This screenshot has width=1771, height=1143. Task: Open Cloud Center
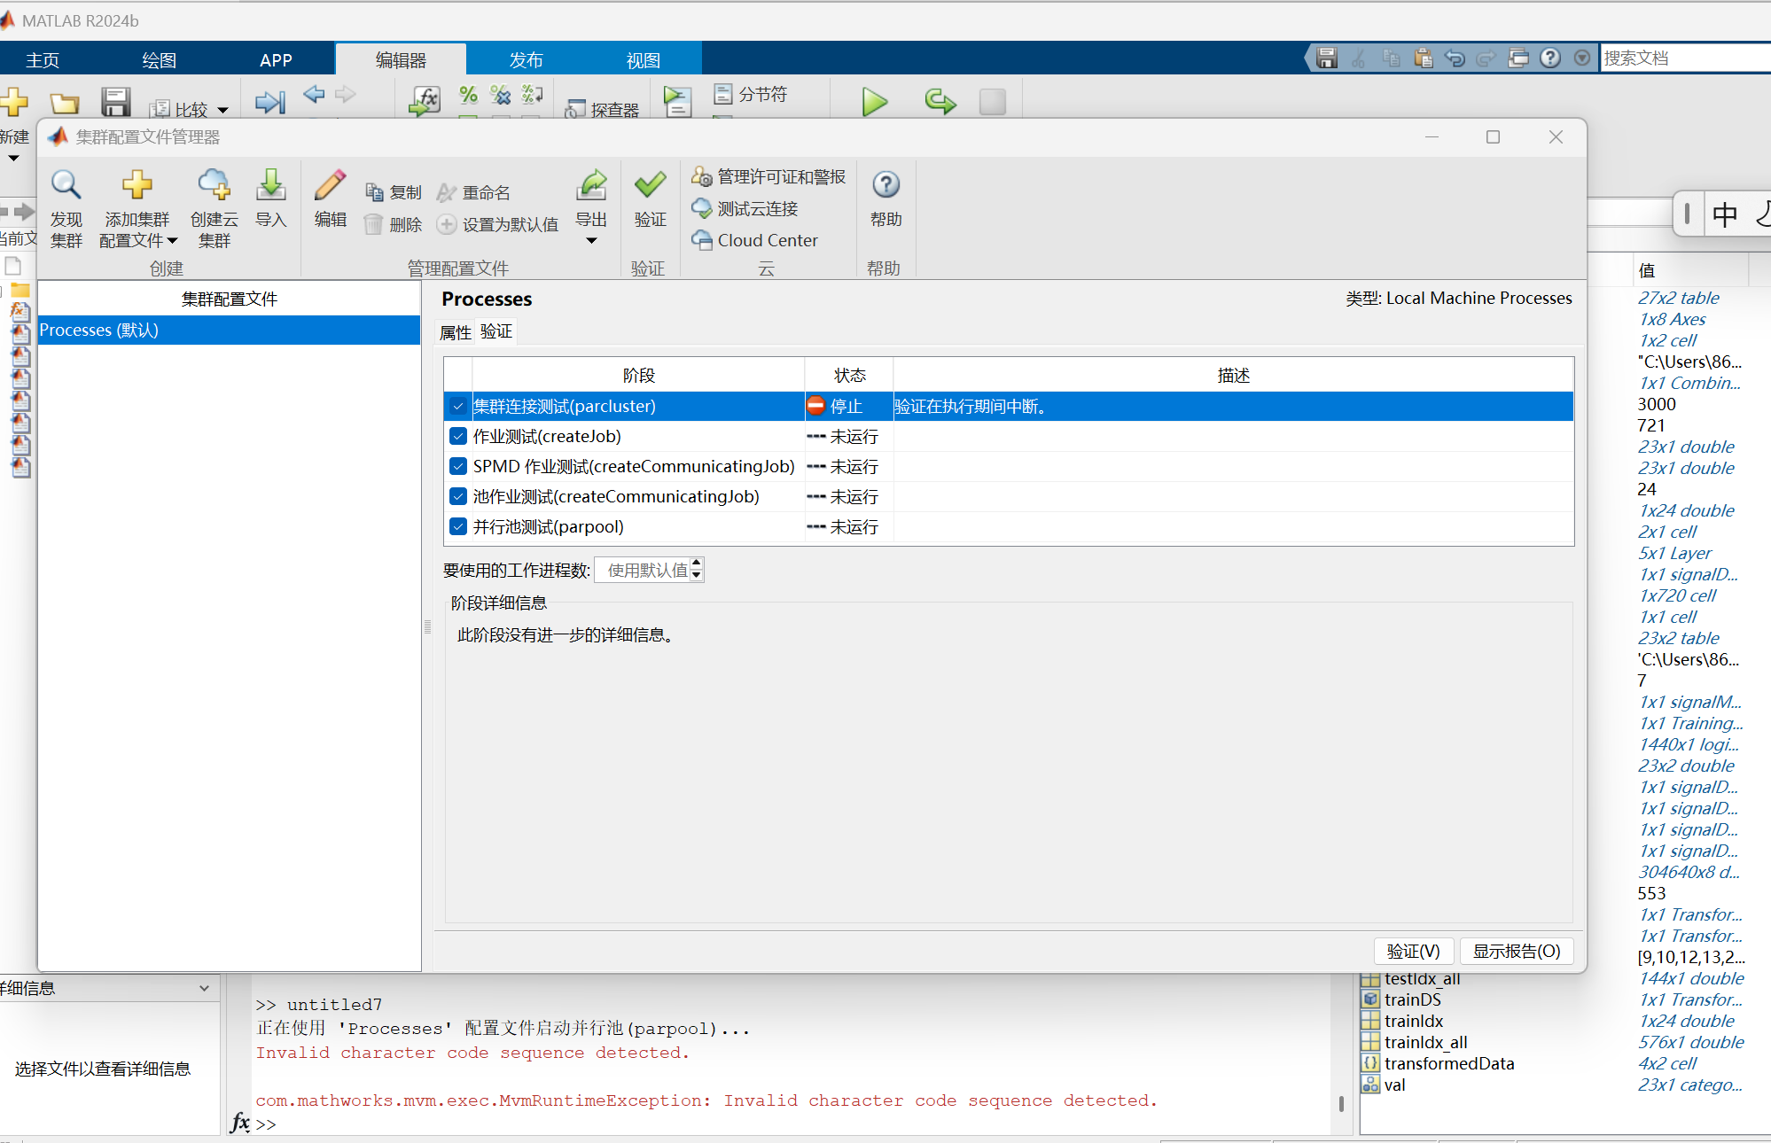(767, 240)
